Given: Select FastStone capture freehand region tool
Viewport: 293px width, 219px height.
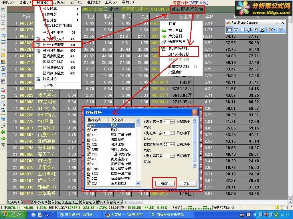Looking at the screenshot, I should coord(249,29).
